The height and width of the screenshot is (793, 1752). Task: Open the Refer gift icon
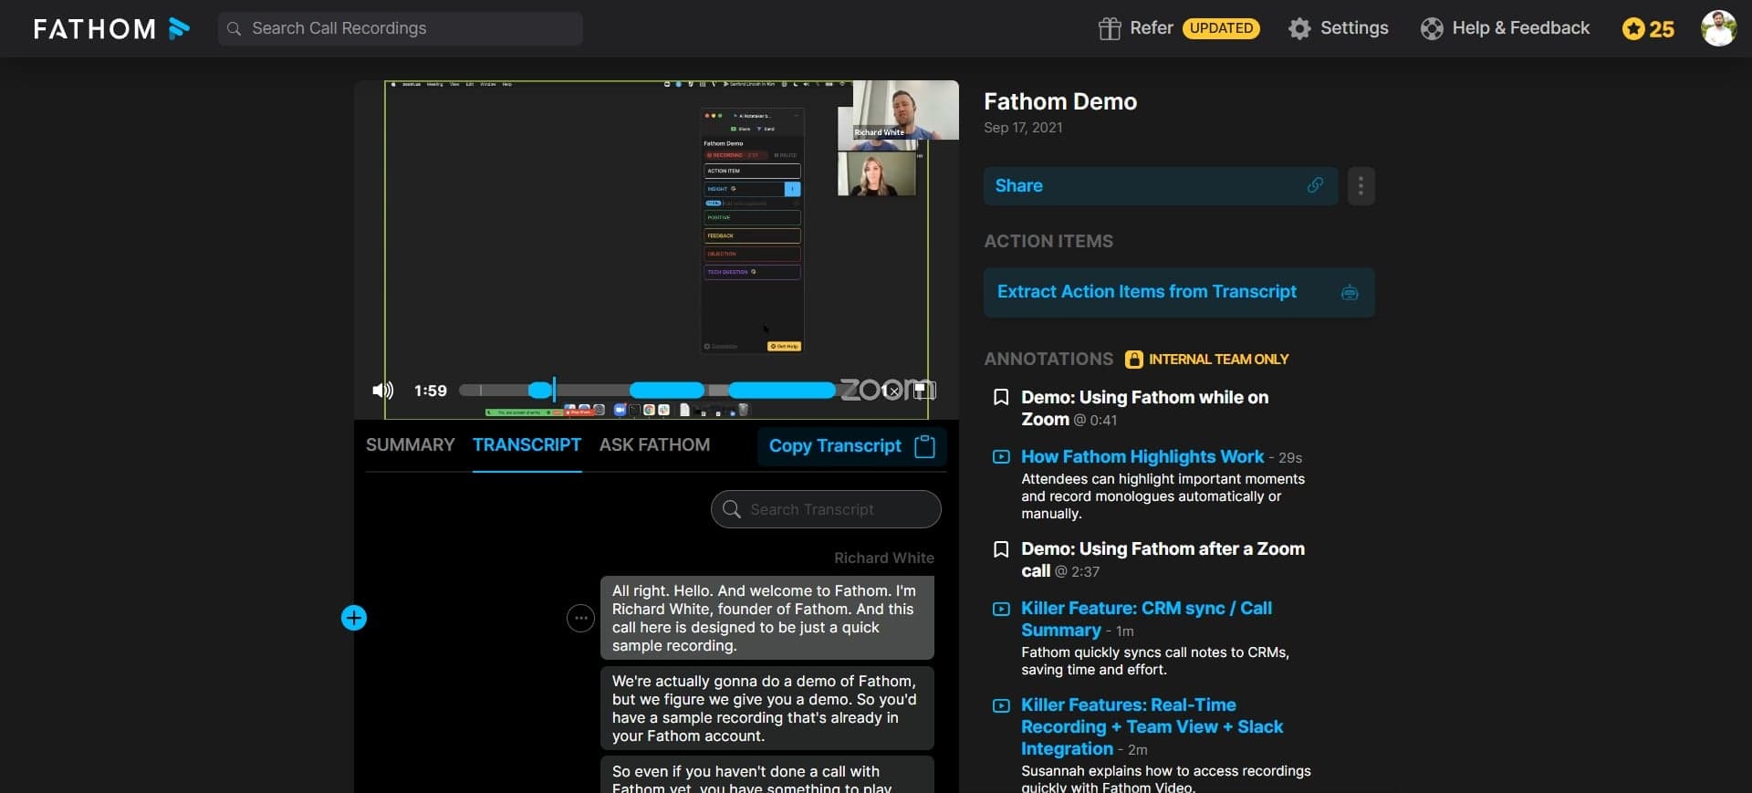pyautogui.click(x=1109, y=29)
